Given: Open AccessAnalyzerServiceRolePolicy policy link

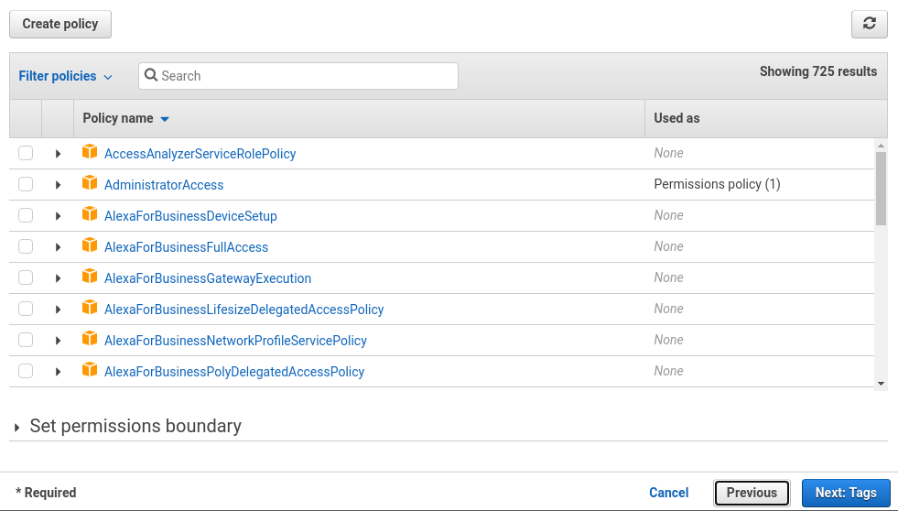Looking at the screenshot, I should (200, 154).
